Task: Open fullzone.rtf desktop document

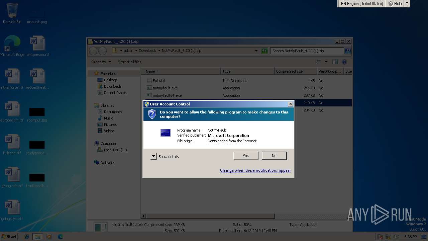Action: (x=12, y=145)
